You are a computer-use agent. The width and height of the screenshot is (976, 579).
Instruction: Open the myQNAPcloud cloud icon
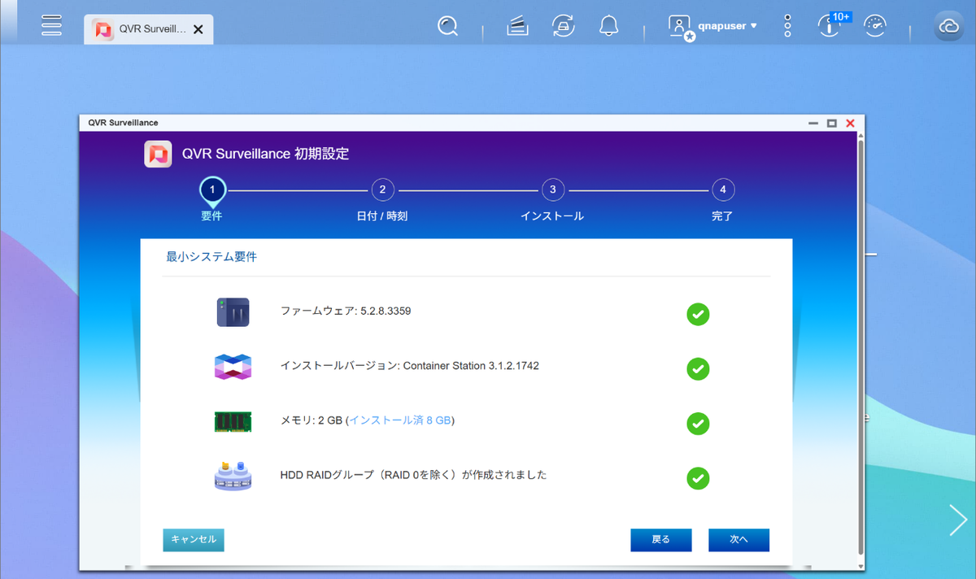tap(948, 26)
